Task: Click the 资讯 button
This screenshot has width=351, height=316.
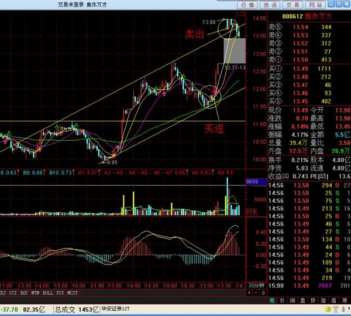Action: click(270, 5)
